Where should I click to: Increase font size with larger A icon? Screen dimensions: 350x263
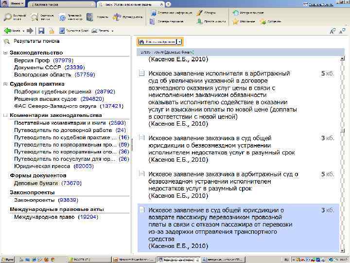(x=332, y=31)
